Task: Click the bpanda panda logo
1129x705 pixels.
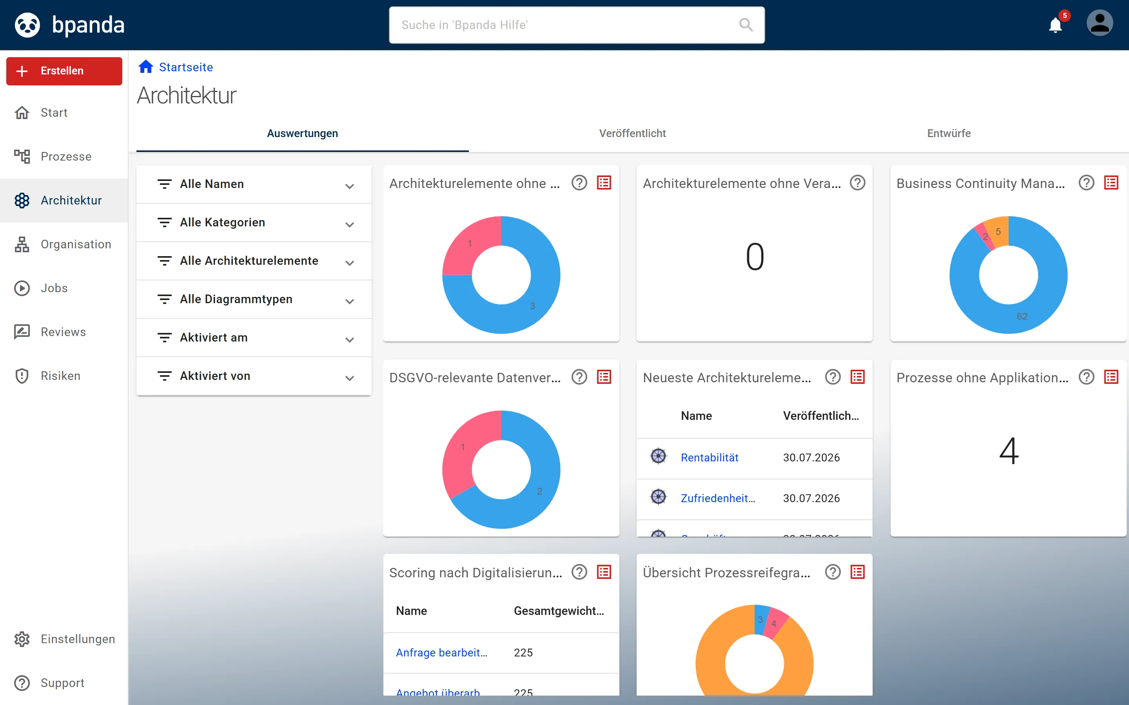Action: point(27,25)
